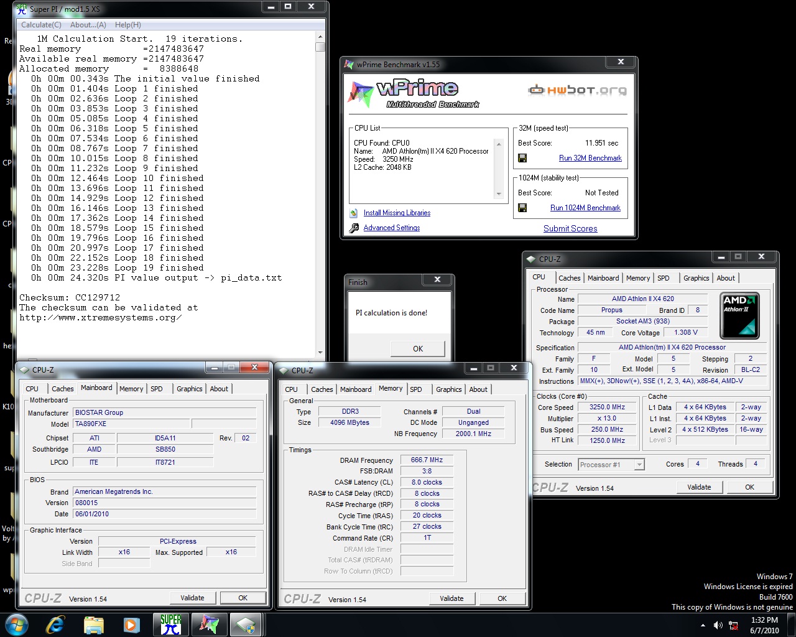Open the Calculate(C) menu in Super PI
The height and width of the screenshot is (637, 796).
click(41, 25)
